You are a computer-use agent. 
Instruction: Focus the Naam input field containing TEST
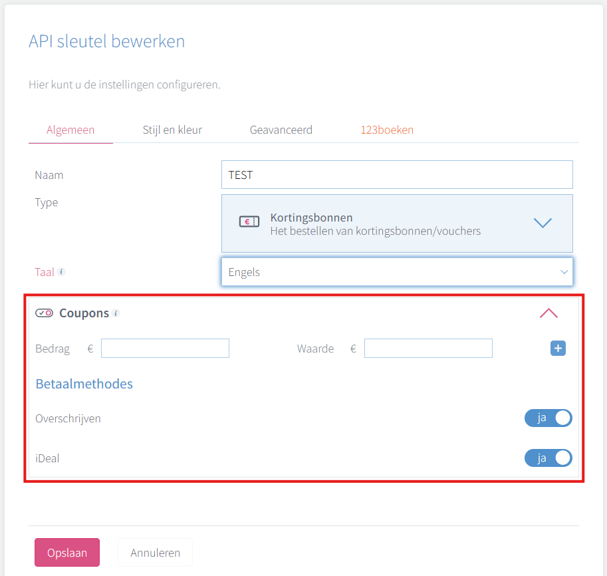click(397, 175)
